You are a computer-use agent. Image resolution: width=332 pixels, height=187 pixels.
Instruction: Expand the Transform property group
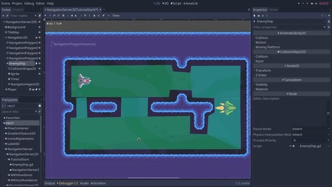click(x=263, y=71)
